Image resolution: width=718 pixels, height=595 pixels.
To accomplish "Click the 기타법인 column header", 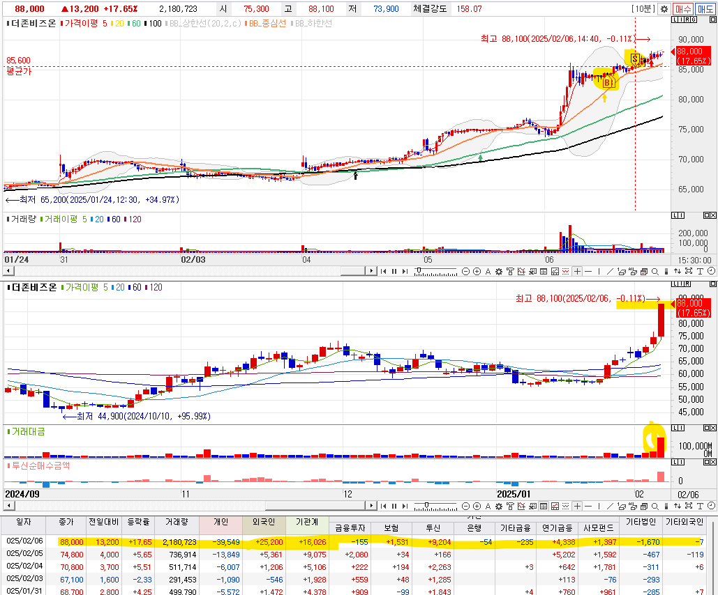I will (x=641, y=522).
